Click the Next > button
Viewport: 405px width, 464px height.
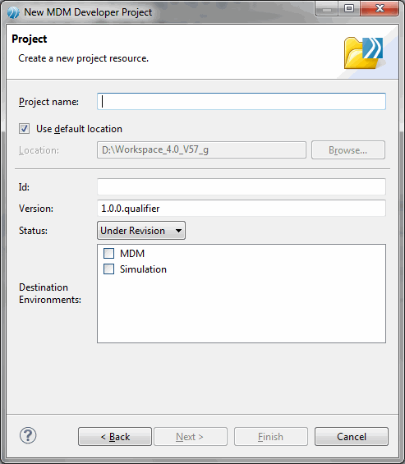click(x=191, y=436)
